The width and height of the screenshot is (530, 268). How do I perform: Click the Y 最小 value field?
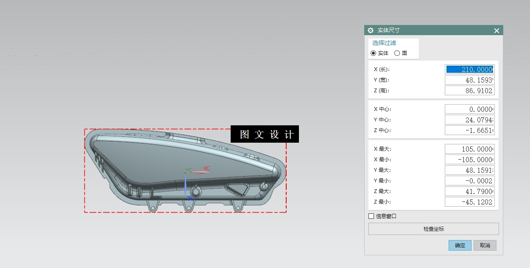pyautogui.click(x=469, y=181)
